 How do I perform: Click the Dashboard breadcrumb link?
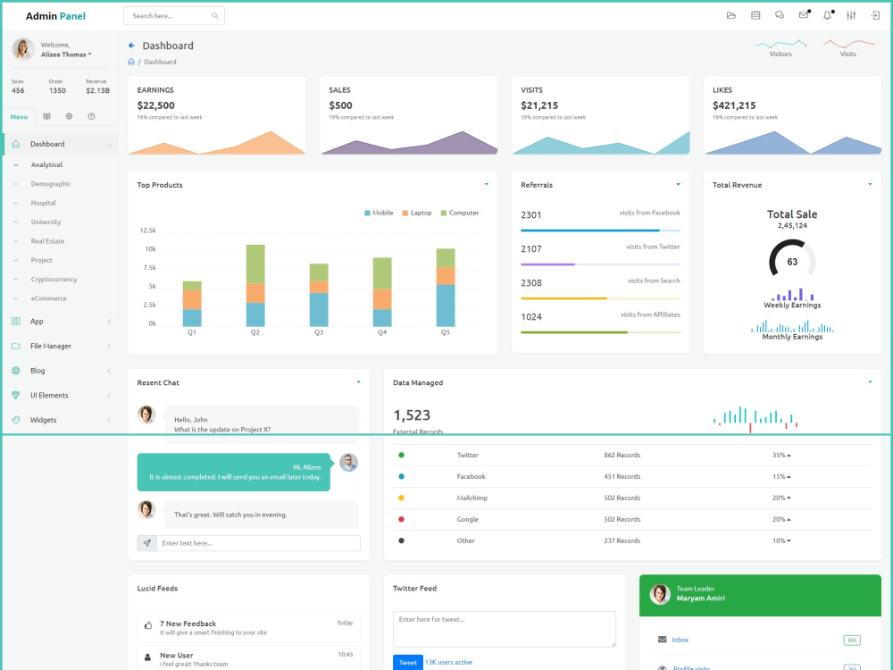[160, 62]
